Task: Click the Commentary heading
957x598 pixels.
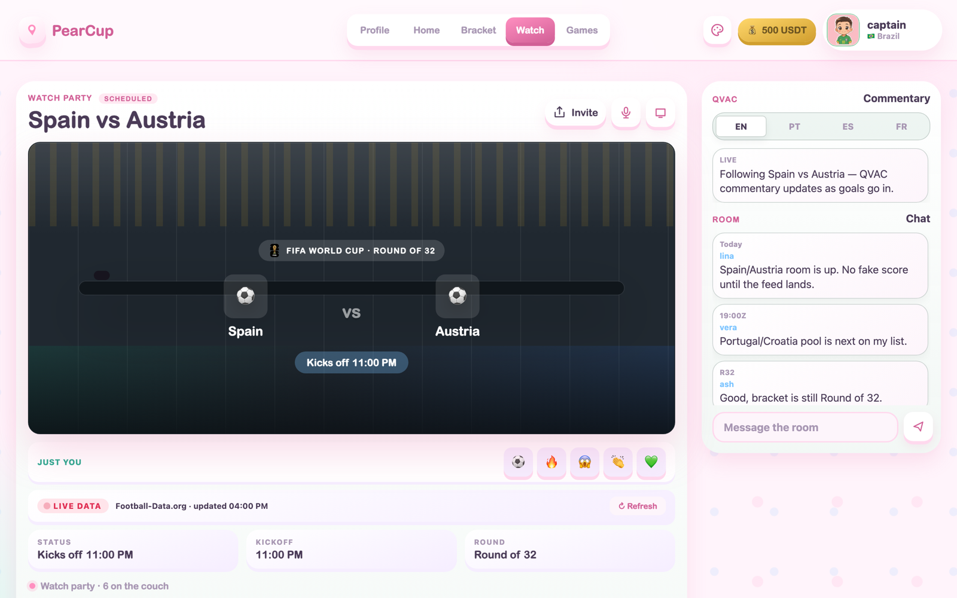Action: coord(896,99)
